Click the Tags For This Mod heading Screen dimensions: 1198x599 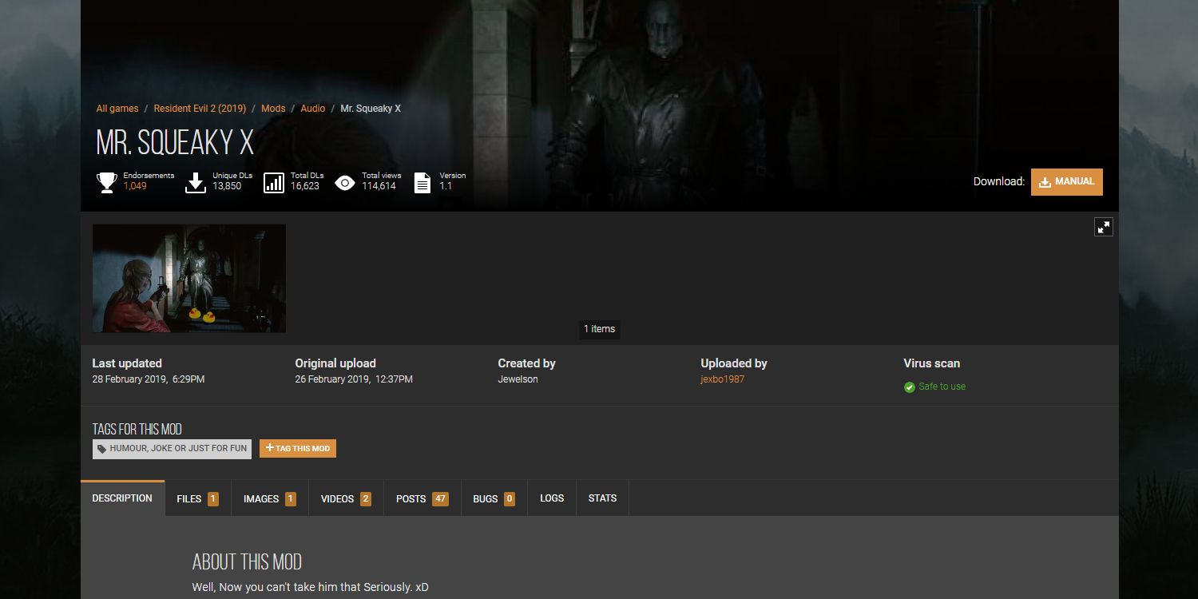coord(137,429)
